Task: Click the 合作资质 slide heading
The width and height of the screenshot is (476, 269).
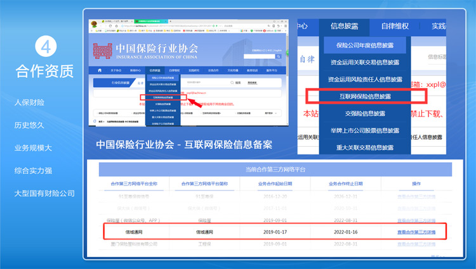Action: pos(44,72)
